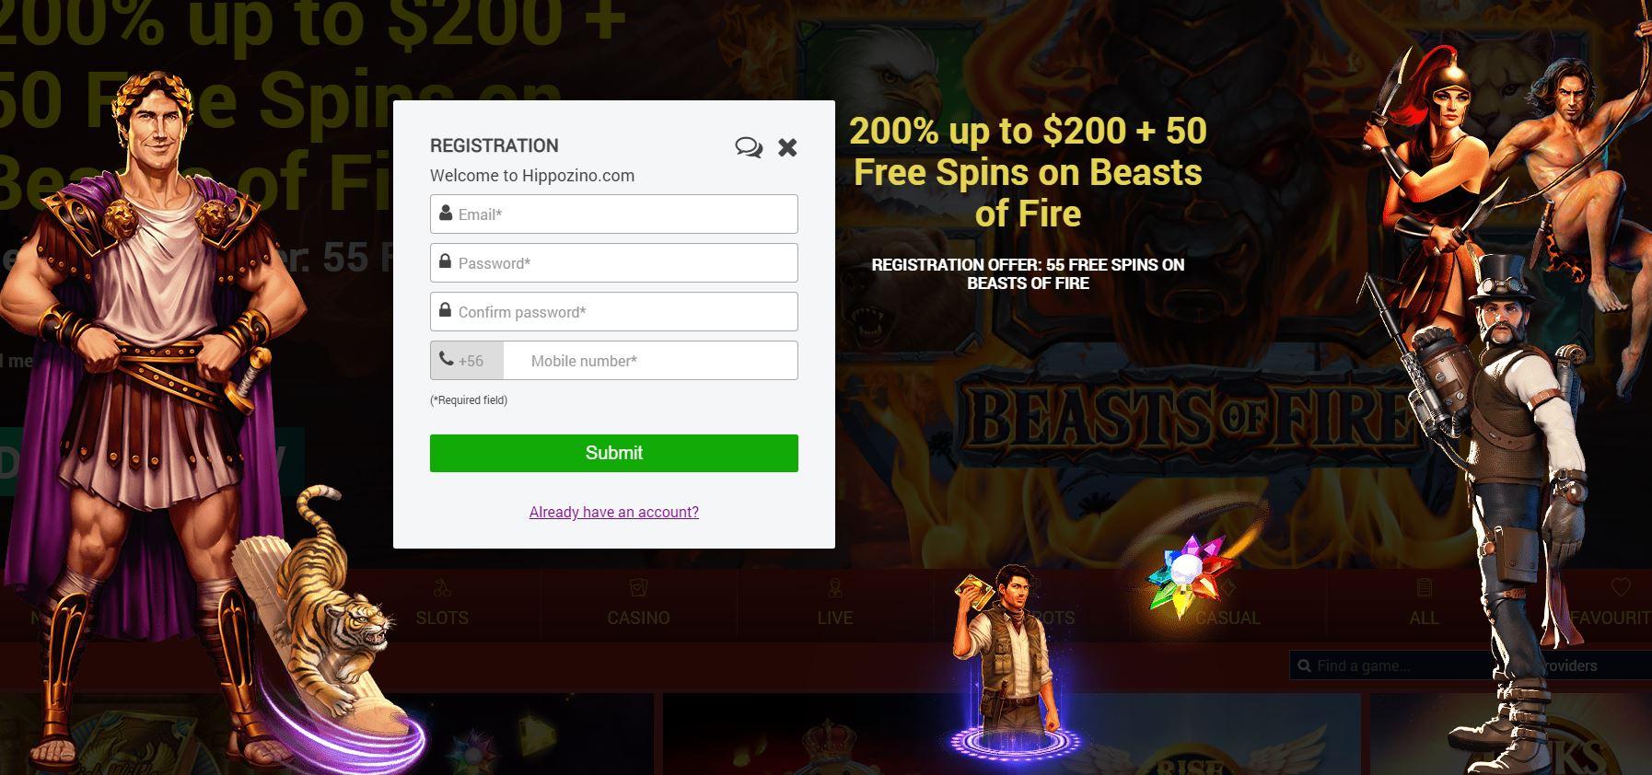
Task: Click the padlock icon in the Password field
Action: click(446, 261)
